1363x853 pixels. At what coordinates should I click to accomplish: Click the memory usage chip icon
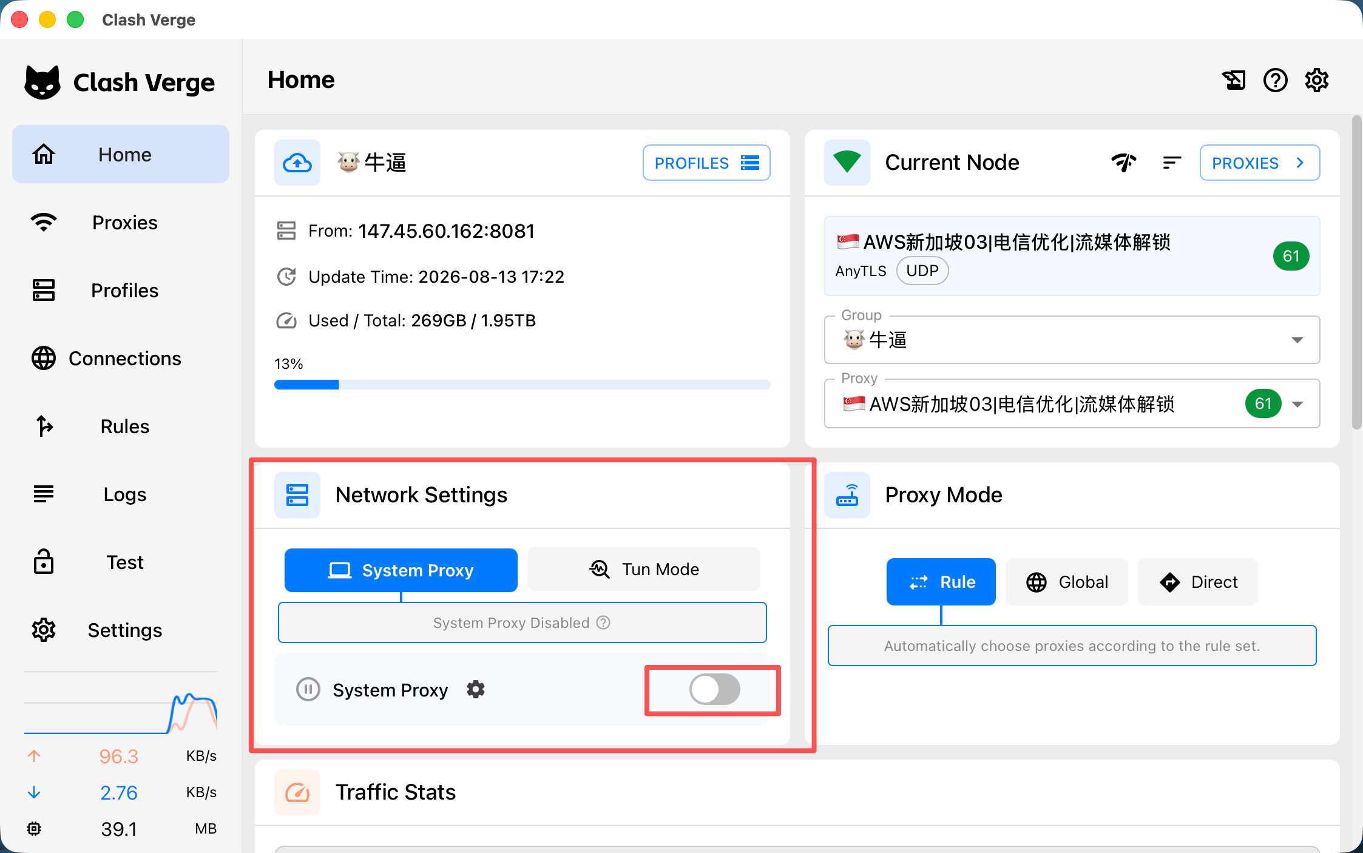pos(34,829)
